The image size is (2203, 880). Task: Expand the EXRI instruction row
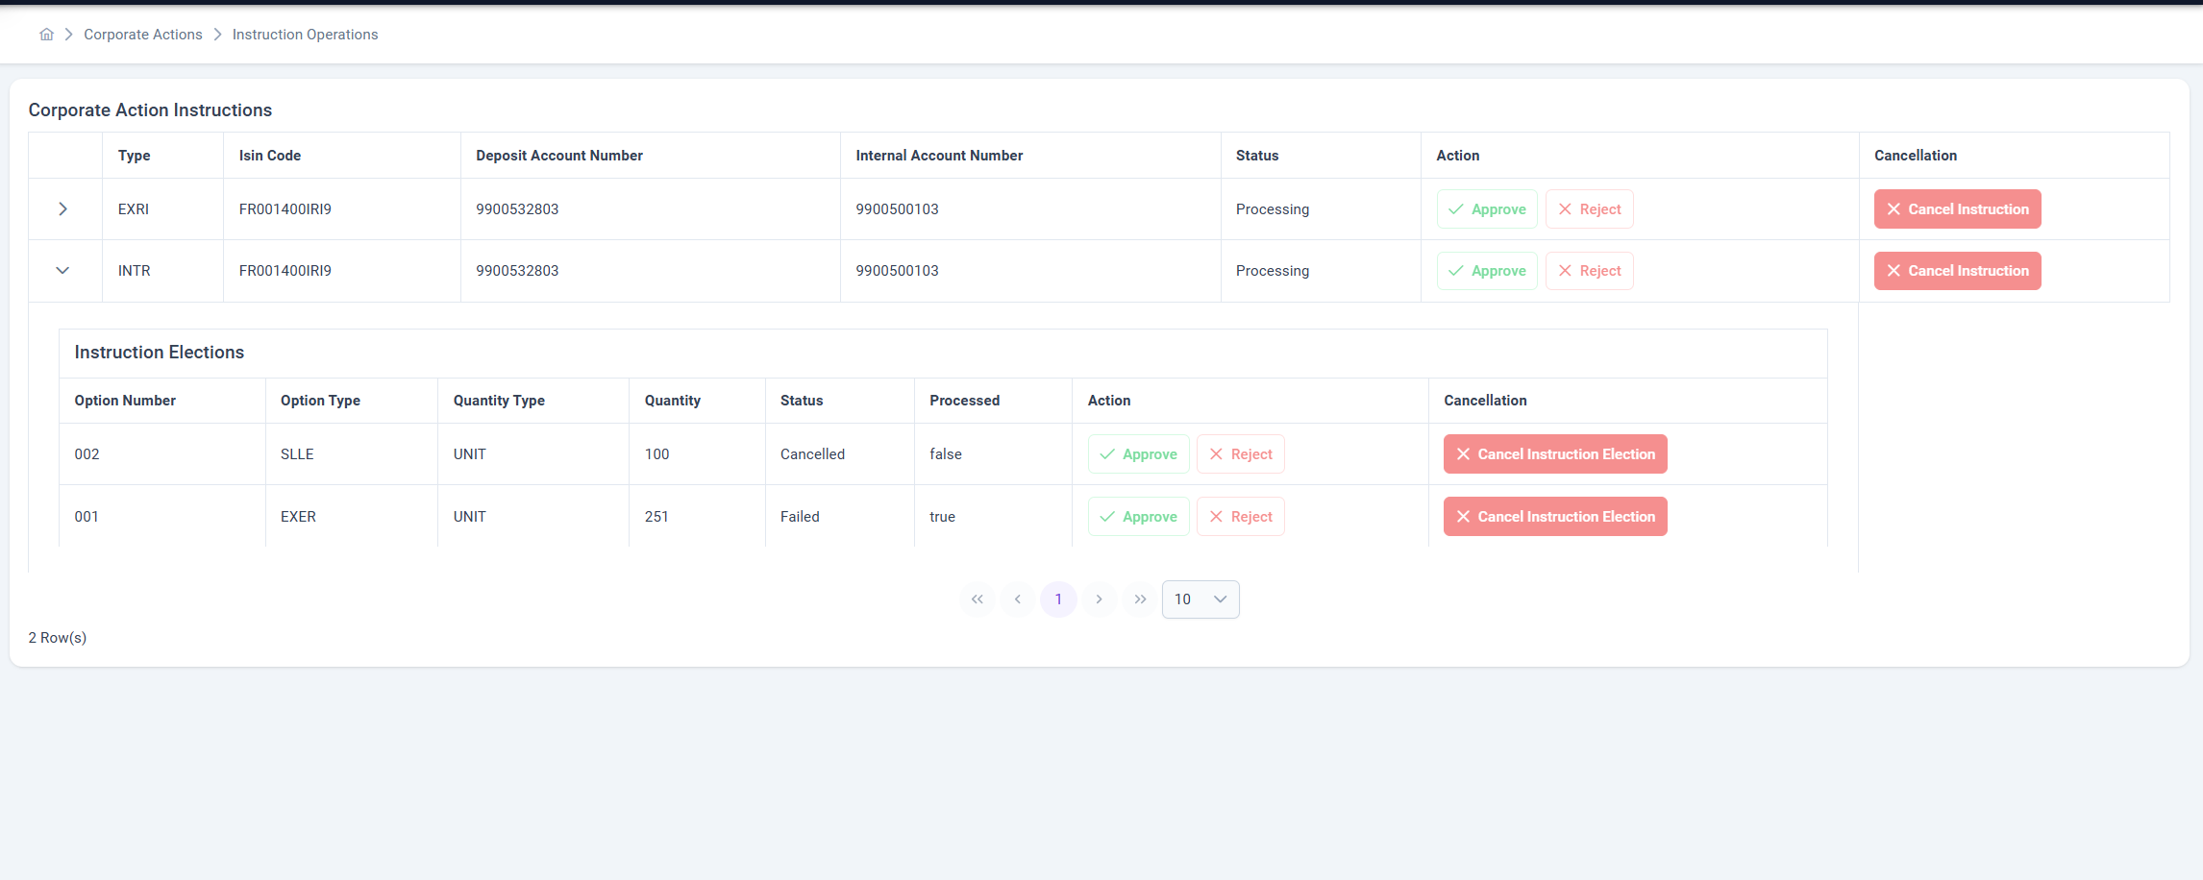click(x=62, y=208)
